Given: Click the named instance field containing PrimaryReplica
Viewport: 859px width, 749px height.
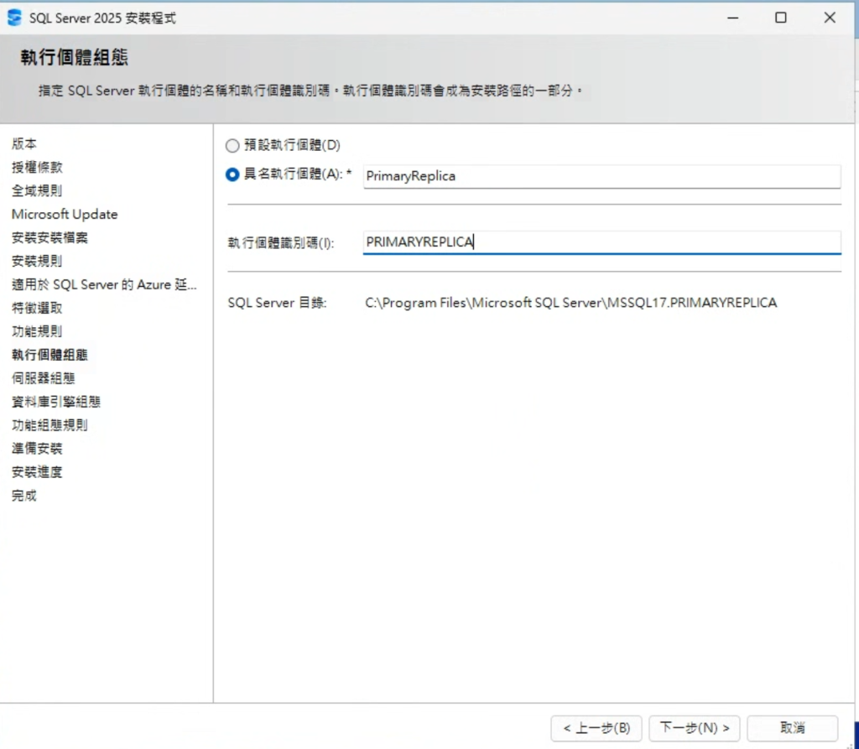Looking at the screenshot, I should pos(601,176).
